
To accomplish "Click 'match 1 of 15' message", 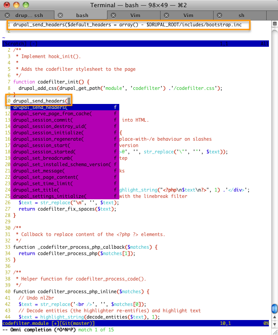I will click(x=96, y=330).
